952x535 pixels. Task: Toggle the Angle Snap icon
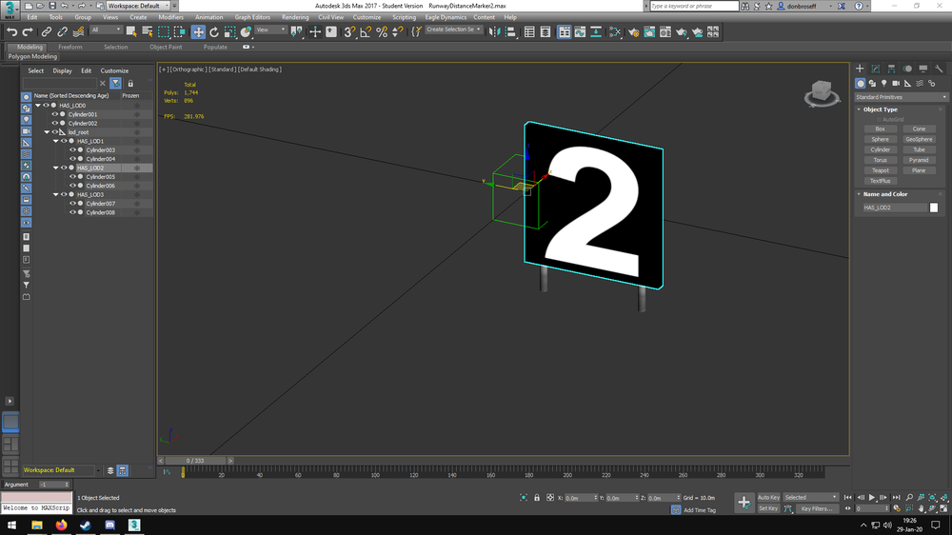(366, 32)
